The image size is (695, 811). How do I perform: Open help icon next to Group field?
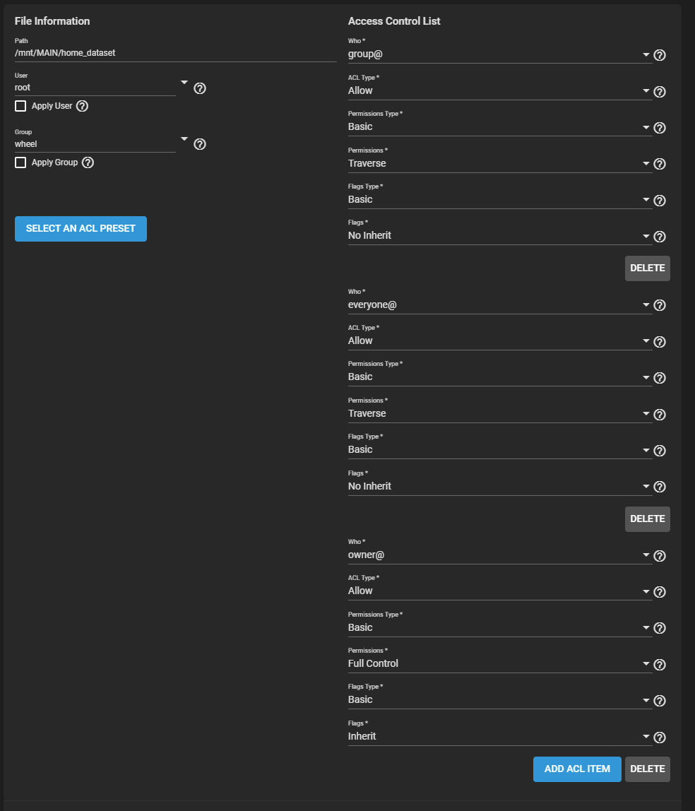pos(200,144)
